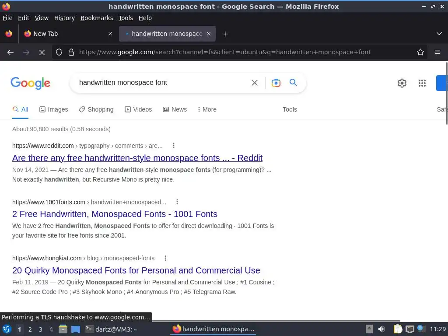Click the Firefox taskbar entry

pos(213,329)
